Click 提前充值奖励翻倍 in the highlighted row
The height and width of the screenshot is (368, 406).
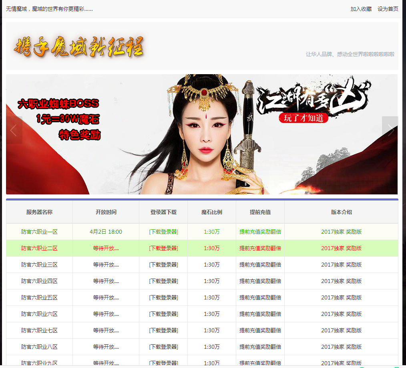[260, 248]
